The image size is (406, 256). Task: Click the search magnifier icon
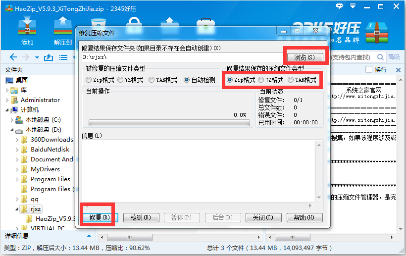[x=380, y=57]
